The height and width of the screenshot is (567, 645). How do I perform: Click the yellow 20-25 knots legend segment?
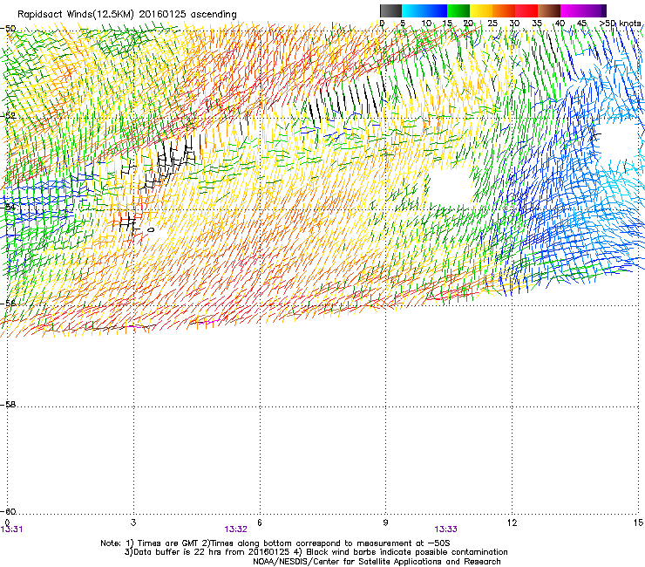pos(481,10)
